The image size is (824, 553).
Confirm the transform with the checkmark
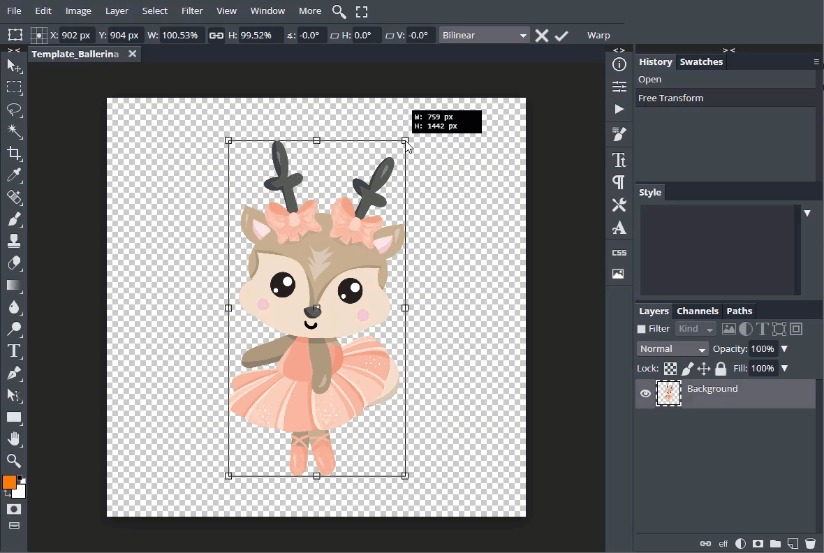click(x=561, y=36)
